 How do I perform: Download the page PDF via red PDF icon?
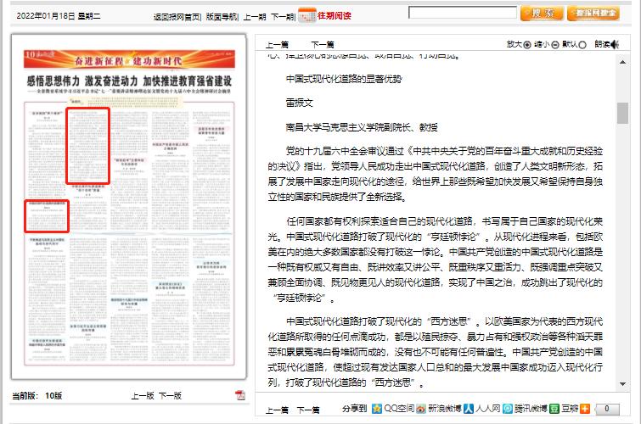[x=240, y=394]
